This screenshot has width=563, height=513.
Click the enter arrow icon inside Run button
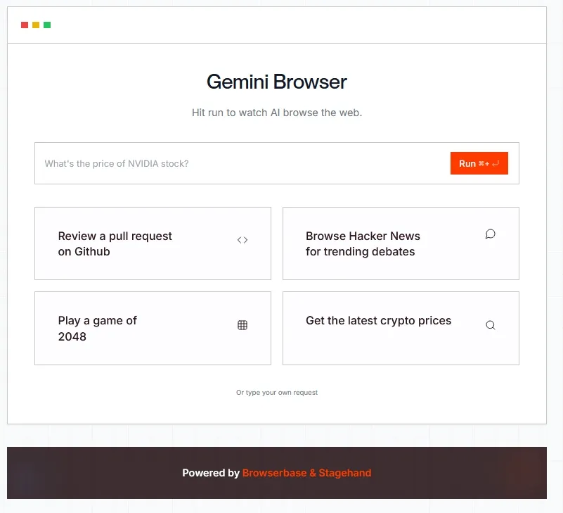pyautogui.click(x=496, y=163)
